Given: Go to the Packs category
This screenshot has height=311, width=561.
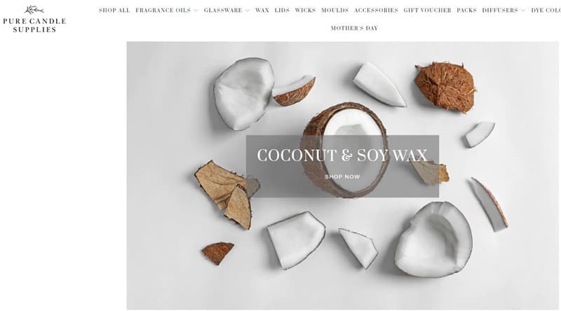Looking at the screenshot, I should pos(466,11).
